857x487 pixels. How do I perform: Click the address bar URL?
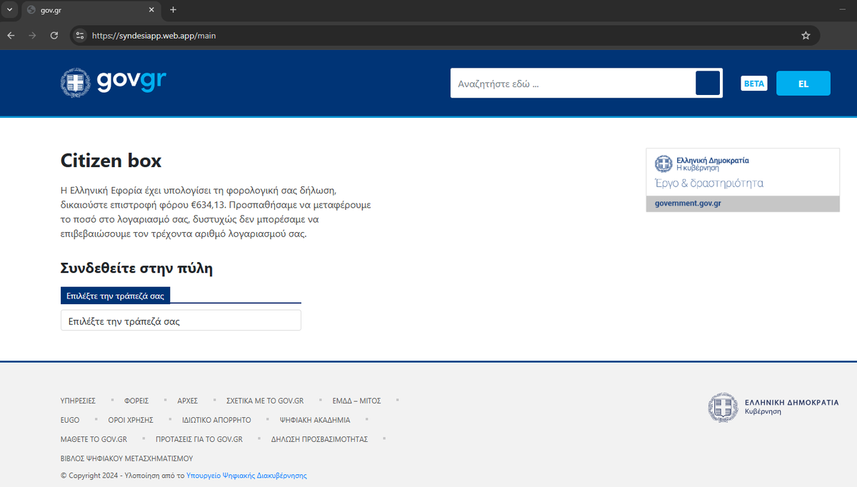[x=154, y=36]
